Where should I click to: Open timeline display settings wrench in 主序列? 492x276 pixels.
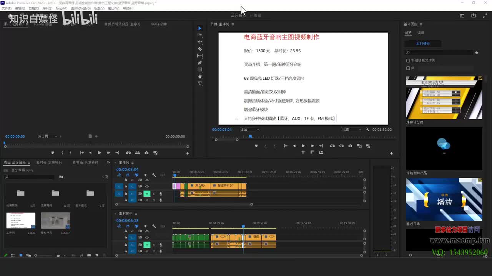coord(154,175)
